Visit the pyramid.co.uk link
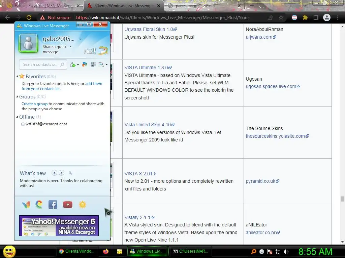The image size is (345, 258). click(x=262, y=181)
